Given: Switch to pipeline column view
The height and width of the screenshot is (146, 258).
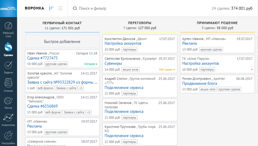Looking at the screenshot, I should tap(51, 8).
